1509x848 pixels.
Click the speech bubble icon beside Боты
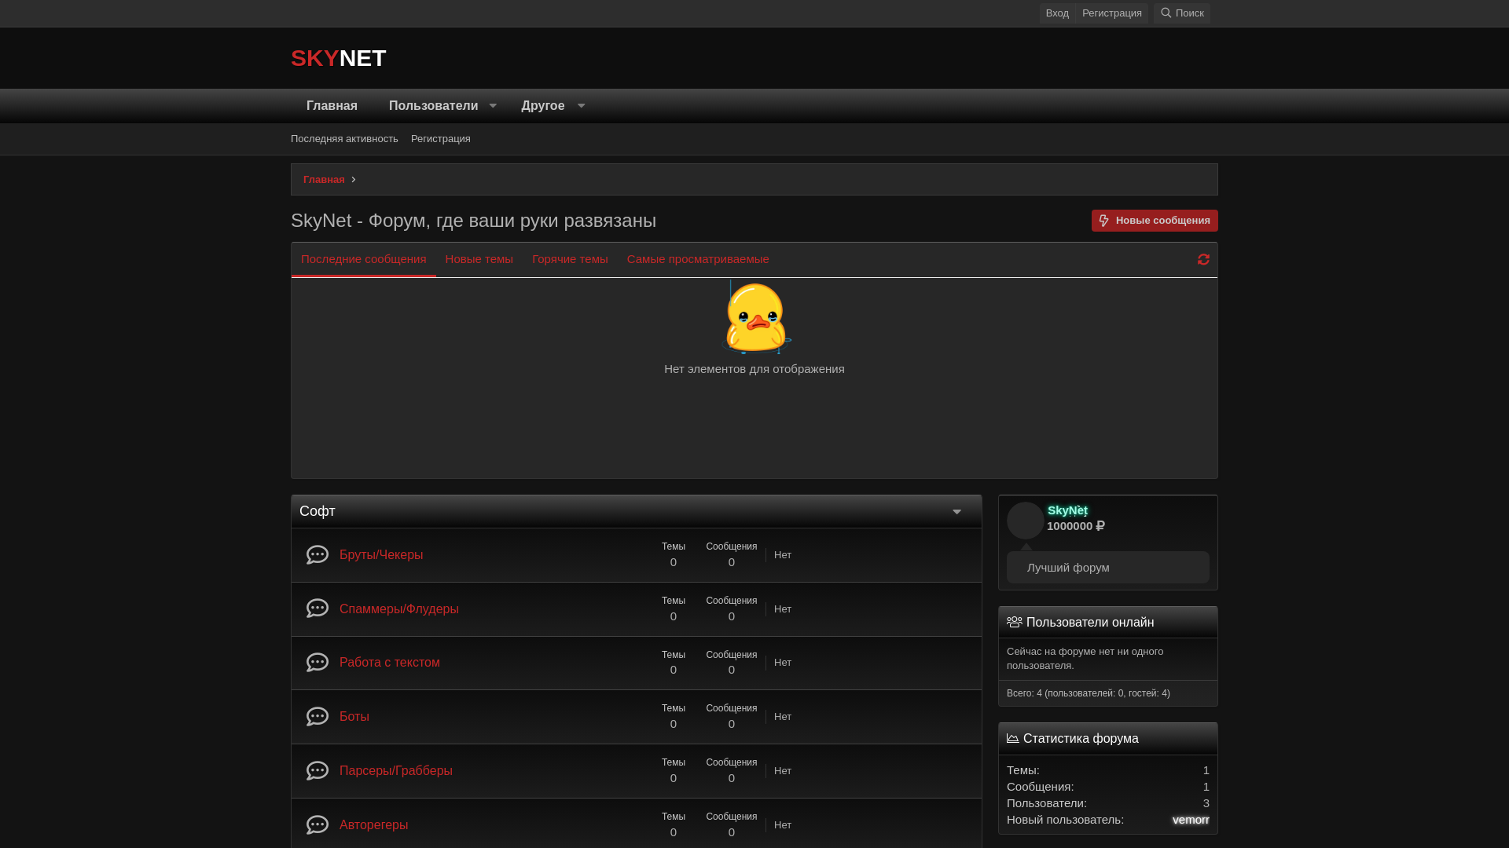click(318, 717)
